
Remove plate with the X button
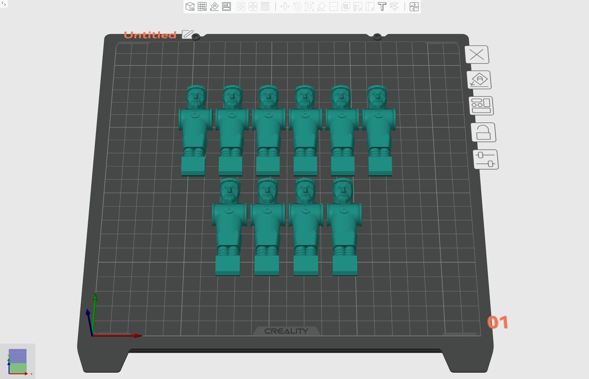pyautogui.click(x=477, y=54)
